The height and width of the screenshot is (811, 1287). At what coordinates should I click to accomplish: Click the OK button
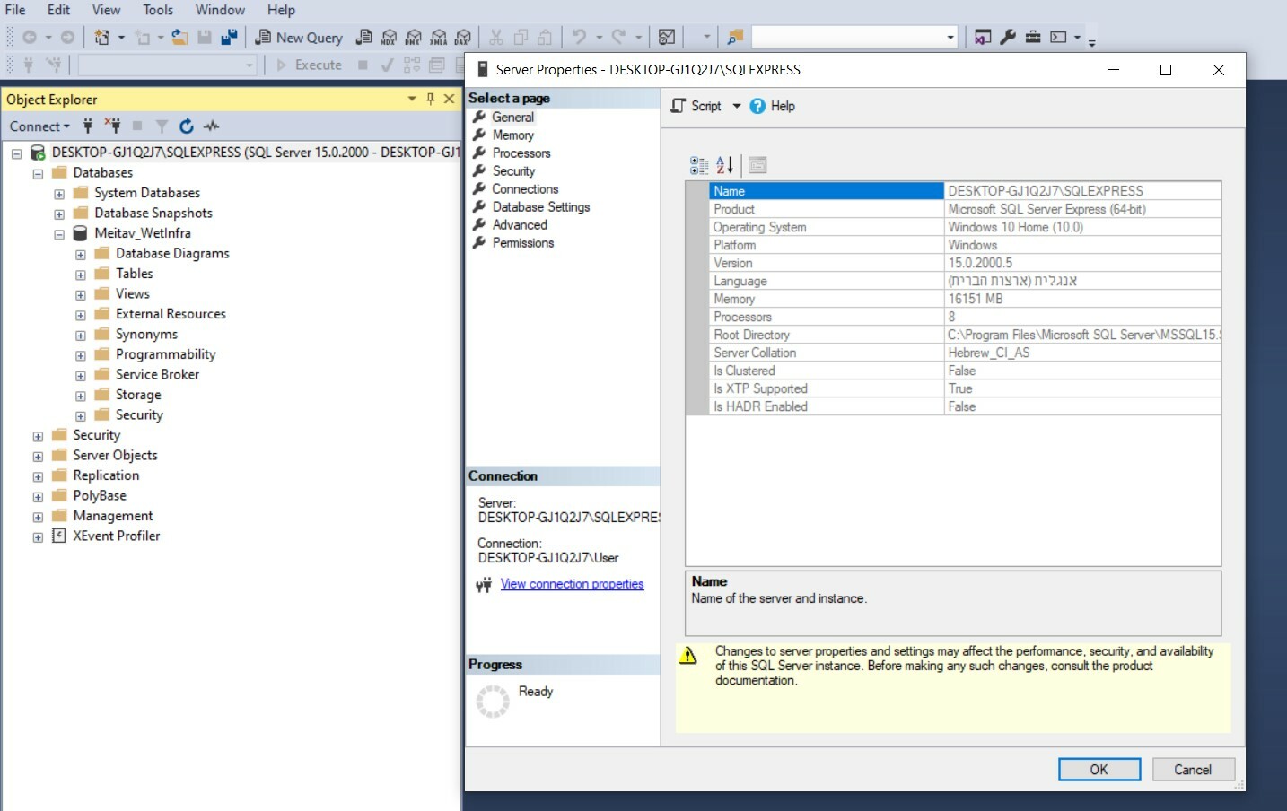1099,770
